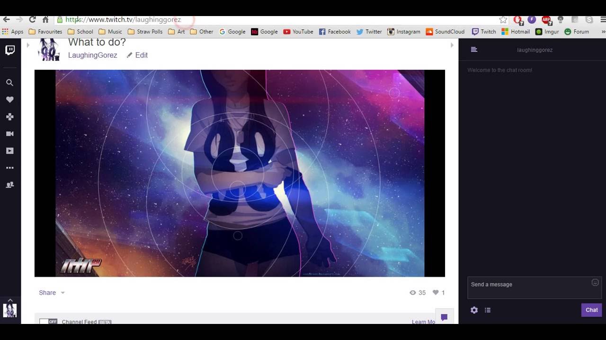606x340 pixels.
Task: Click the purple round extension icon
Action: [532, 19]
